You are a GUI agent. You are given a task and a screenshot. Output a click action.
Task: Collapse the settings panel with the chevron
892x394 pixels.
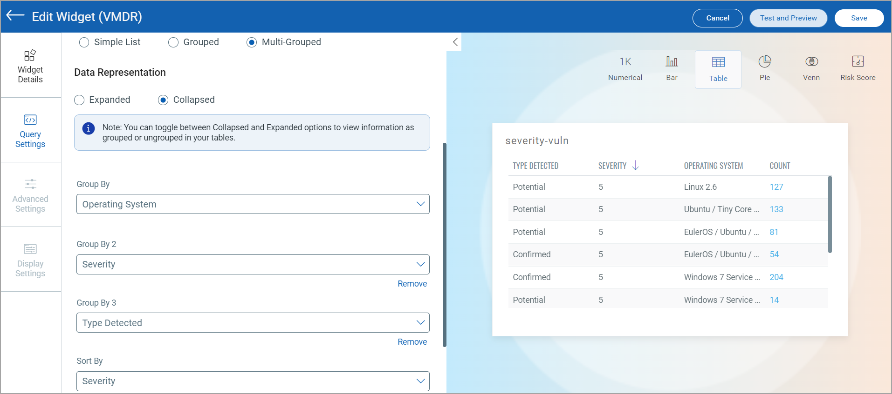pyautogui.click(x=455, y=42)
